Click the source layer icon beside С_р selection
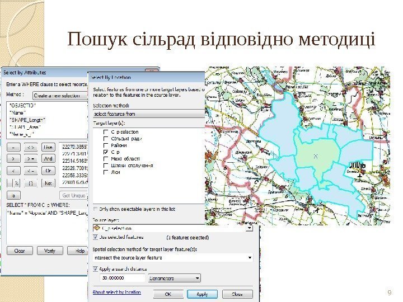Viewport: 403px width, 302px height. coord(97,228)
